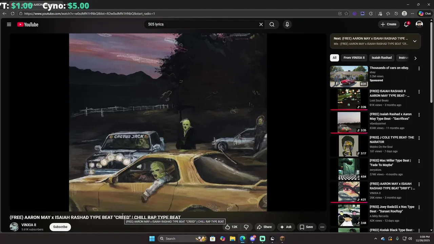Reload the page with refresh icon
This screenshot has width=434, height=244.
pos(13,14)
